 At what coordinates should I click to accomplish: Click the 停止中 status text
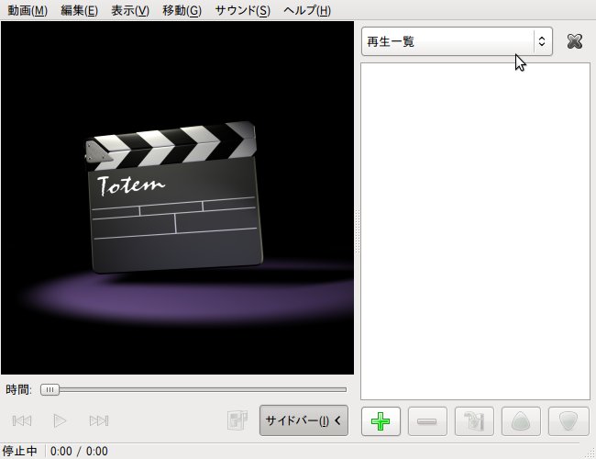20,451
